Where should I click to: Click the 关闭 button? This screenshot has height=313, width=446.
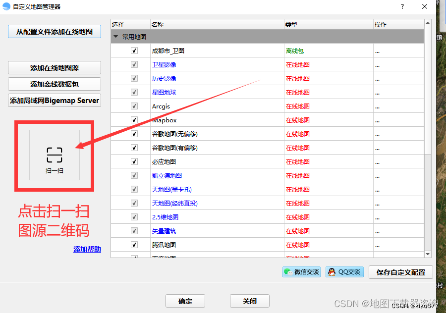249,301
